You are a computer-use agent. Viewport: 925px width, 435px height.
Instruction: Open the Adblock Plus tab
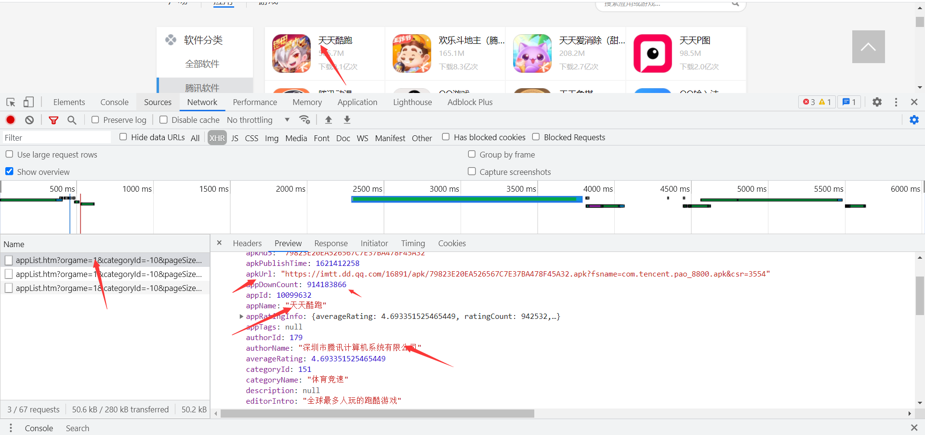coord(470,102)
